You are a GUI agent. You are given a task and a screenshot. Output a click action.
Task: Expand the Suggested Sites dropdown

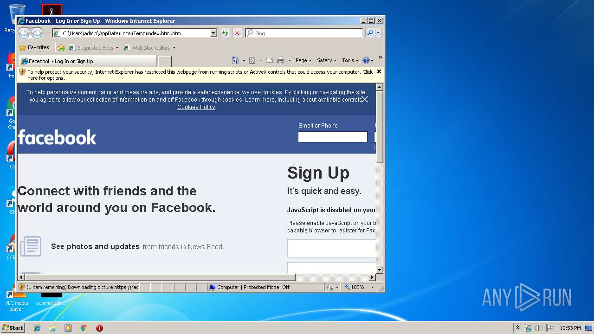pos(117,48)
